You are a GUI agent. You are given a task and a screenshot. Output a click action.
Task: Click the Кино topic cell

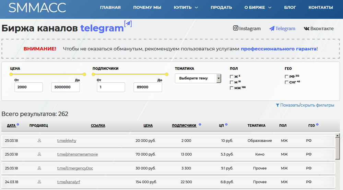(x=260, y=154)
